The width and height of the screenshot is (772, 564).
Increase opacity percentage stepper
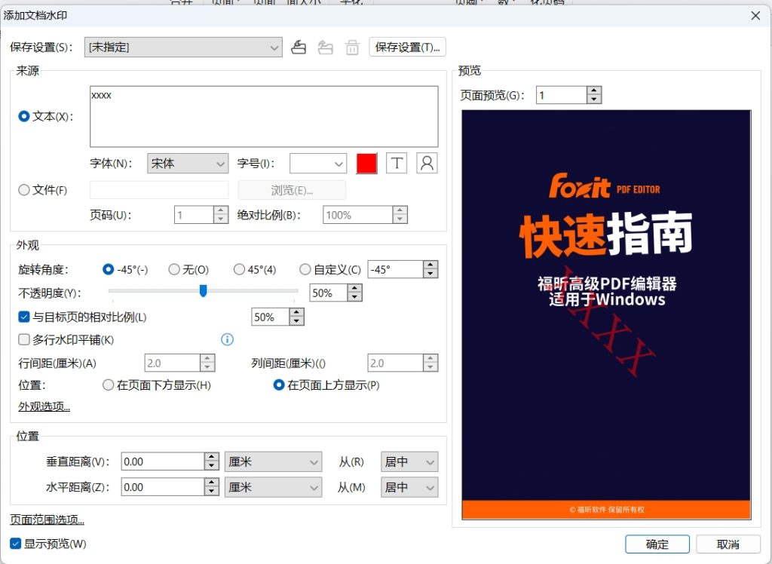(x=354, y=289)
